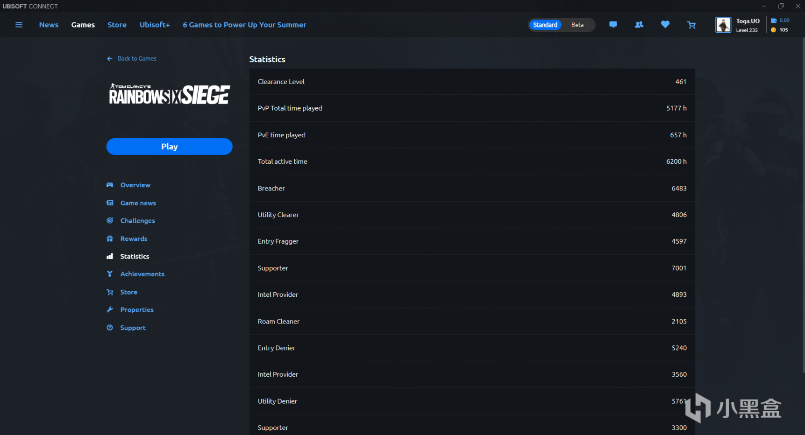This screenshot has height=435, width=805.
Task: Open the chat messages icon
Action: (613, 25)
